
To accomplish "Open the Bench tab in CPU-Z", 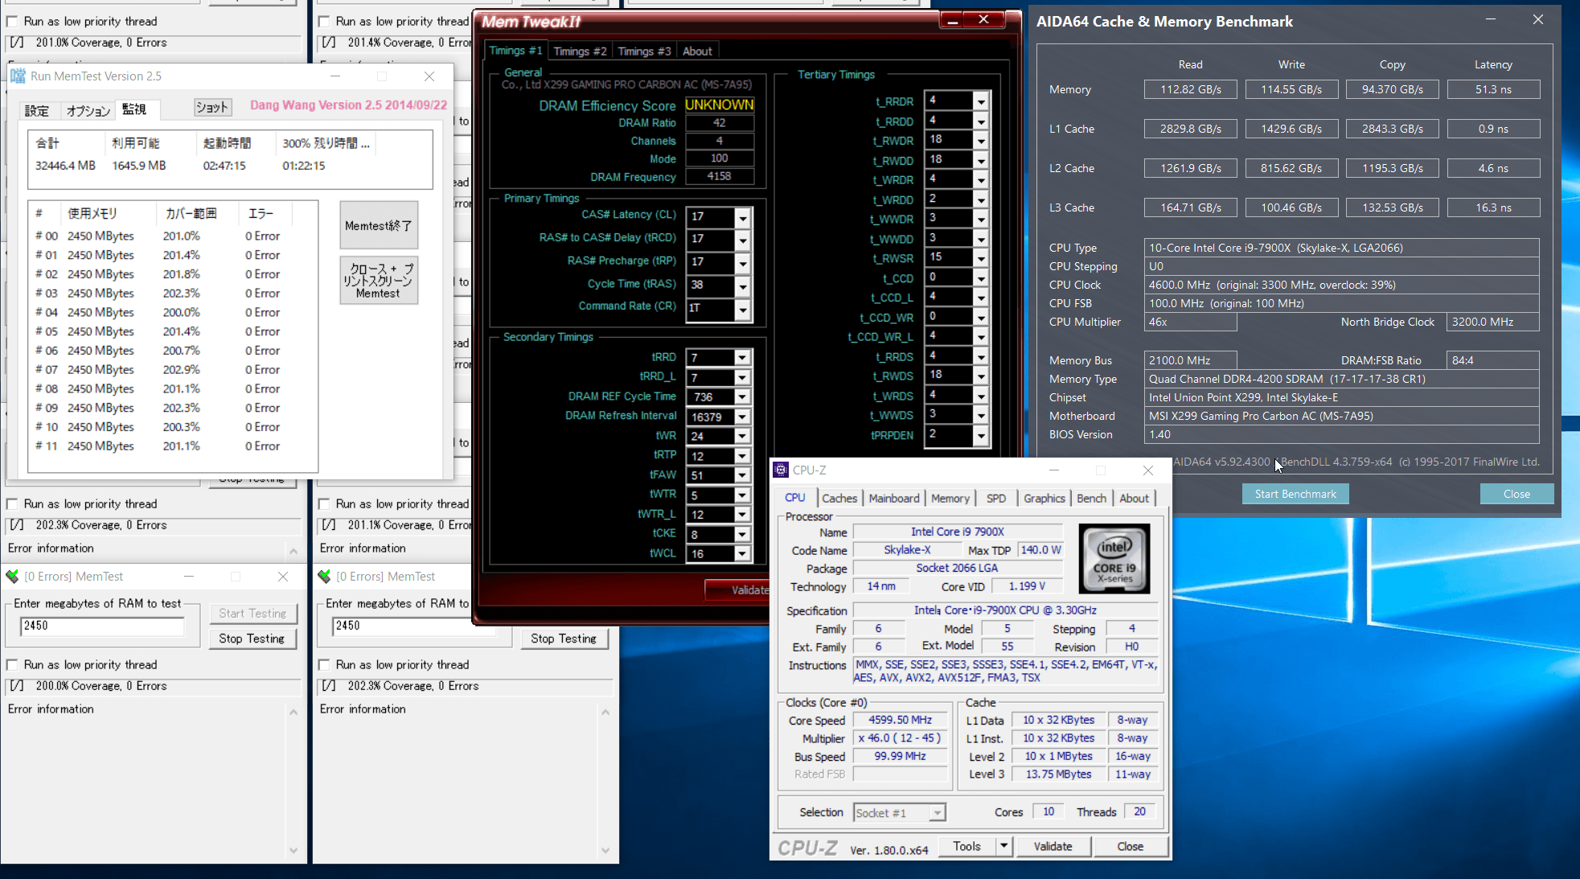I will coord(1091,498).
